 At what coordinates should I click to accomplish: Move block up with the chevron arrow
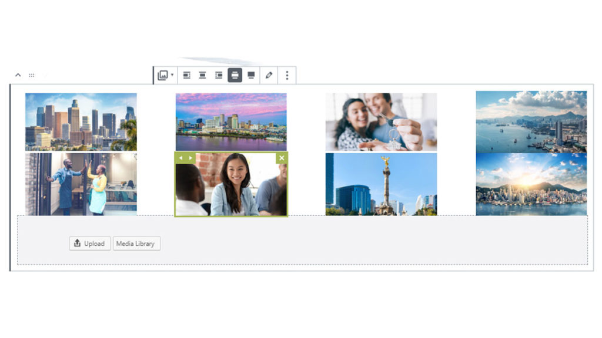18,75
